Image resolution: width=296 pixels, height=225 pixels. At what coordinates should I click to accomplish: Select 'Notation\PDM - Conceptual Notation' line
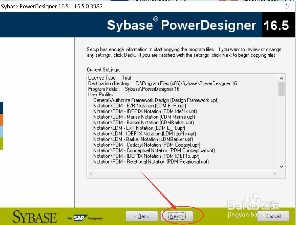tap(154, 150)
